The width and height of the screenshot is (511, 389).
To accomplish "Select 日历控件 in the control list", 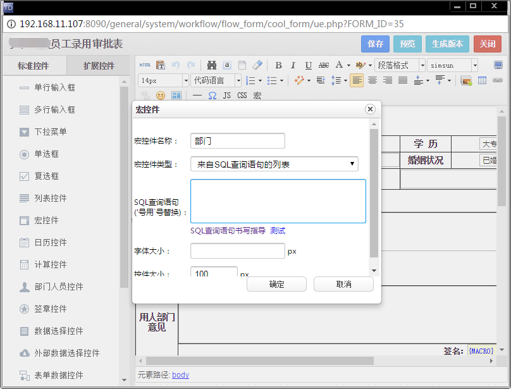I will click(x=51, y=242).
